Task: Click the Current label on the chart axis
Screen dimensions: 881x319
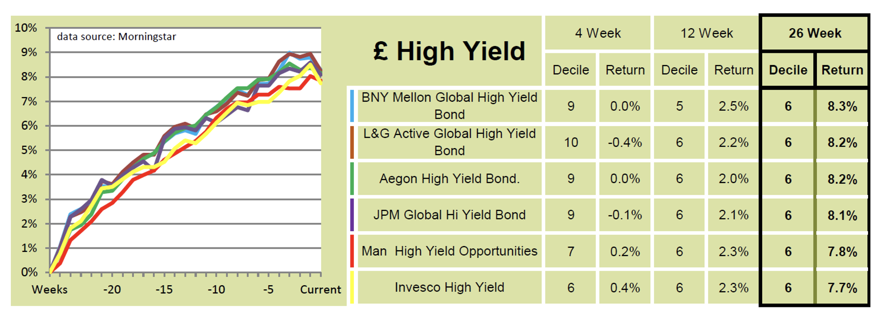Action: (x=320, y=289)
